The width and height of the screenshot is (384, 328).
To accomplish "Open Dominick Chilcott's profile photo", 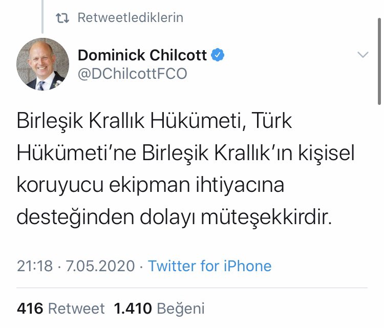I will coord(43,64).
